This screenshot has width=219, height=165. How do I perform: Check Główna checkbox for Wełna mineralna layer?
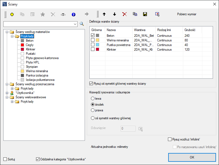(93, 40)
